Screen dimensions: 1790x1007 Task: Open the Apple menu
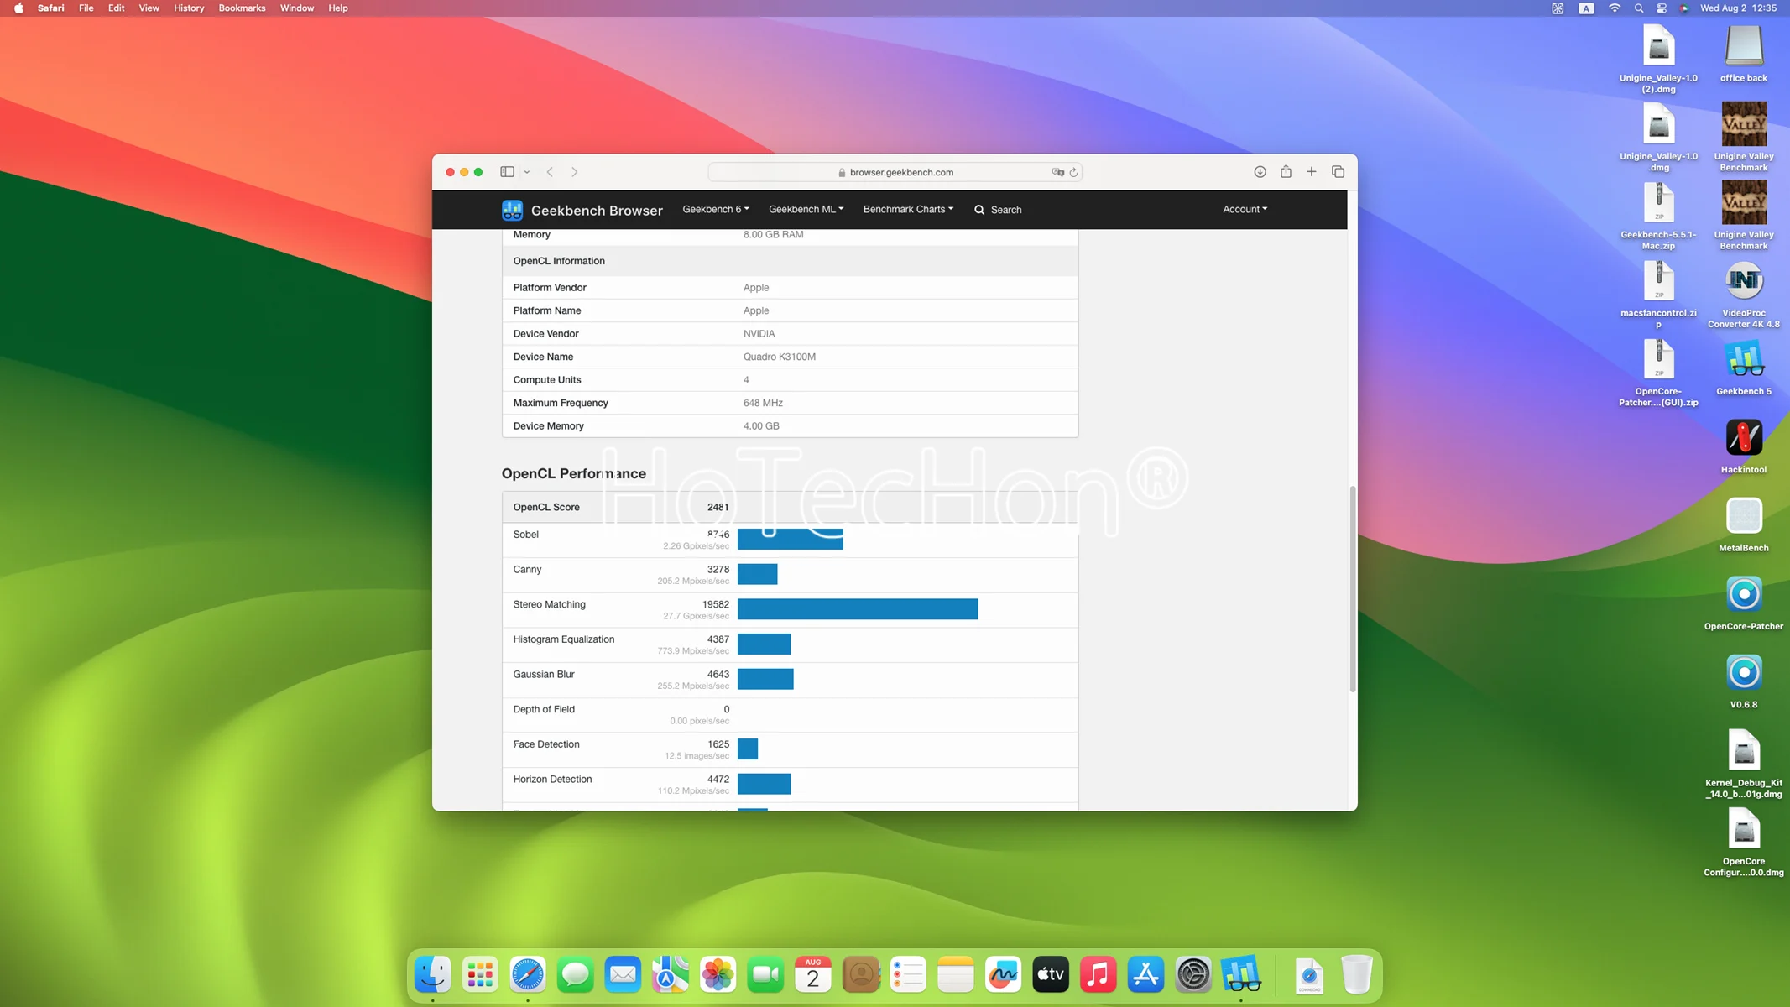(18, 8)
